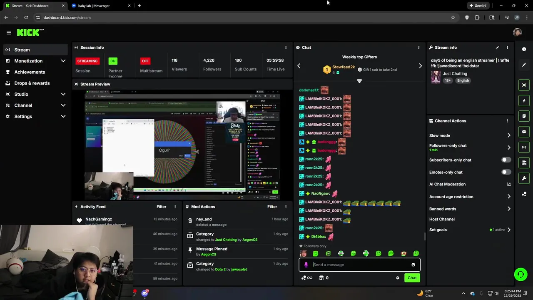Click AegonCS link in Message Pinned entry
The image size is (533, 300).
[x=209, y=255]
